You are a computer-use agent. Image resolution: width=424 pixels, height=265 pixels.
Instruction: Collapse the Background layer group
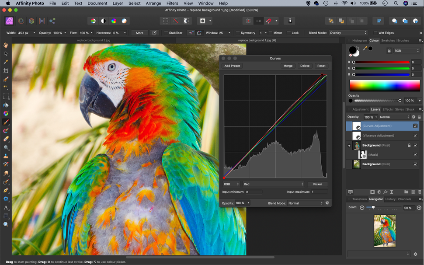pos(349,145)
